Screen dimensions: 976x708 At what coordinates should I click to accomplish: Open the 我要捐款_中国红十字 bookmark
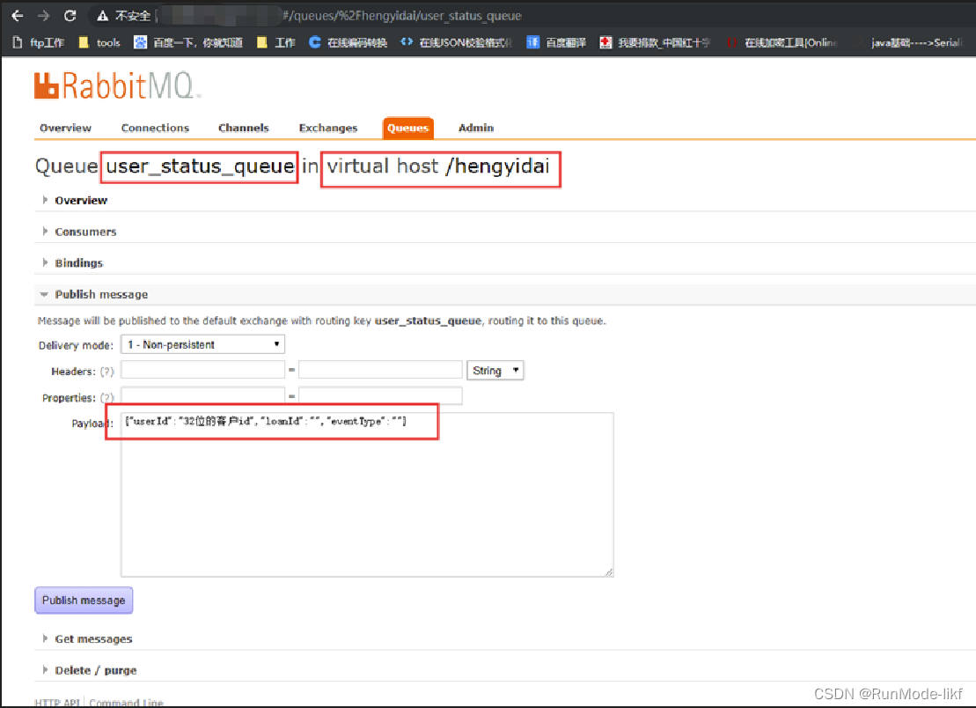pos(655,42)
